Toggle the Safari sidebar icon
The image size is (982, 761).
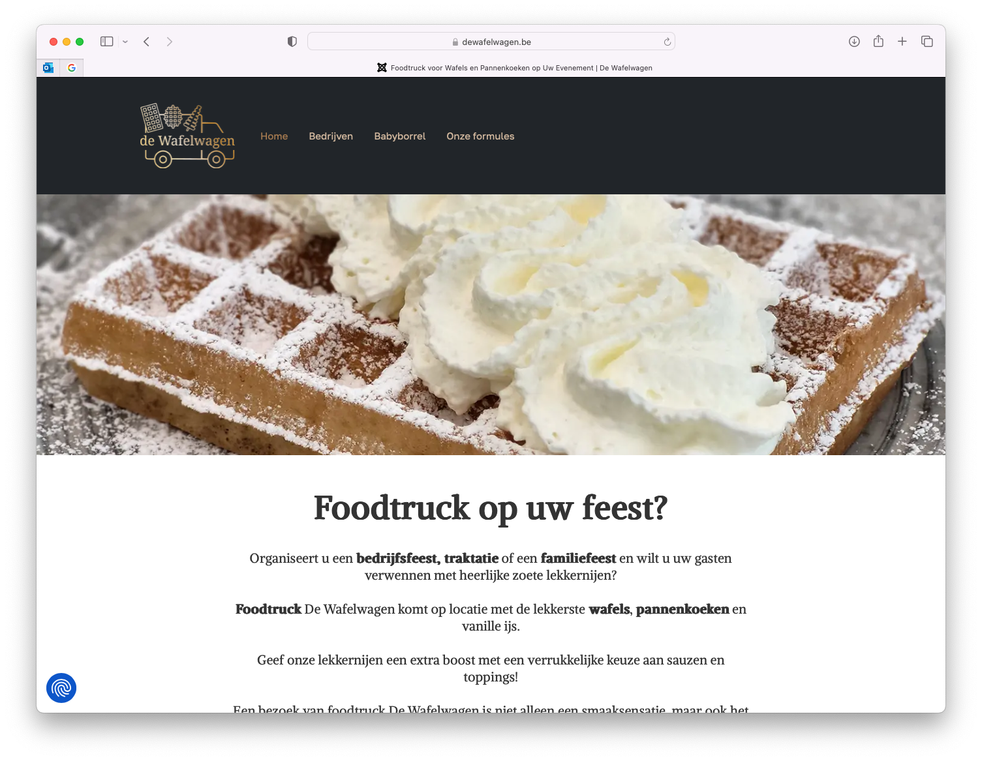(107, 42)
